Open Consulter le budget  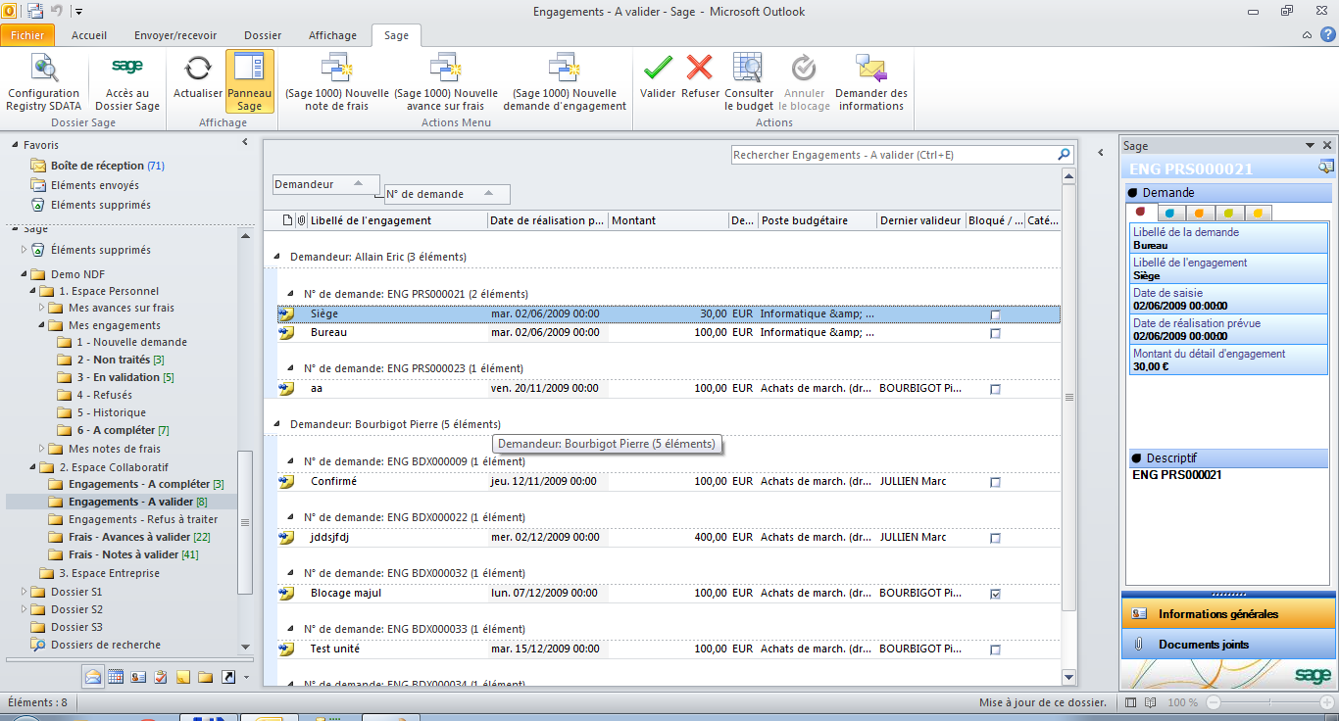pos(749,82)
